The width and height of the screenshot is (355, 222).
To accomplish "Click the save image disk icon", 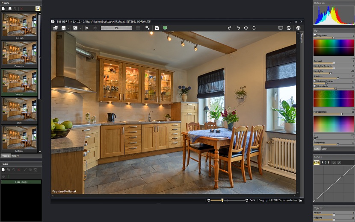I will coord(64,28).
